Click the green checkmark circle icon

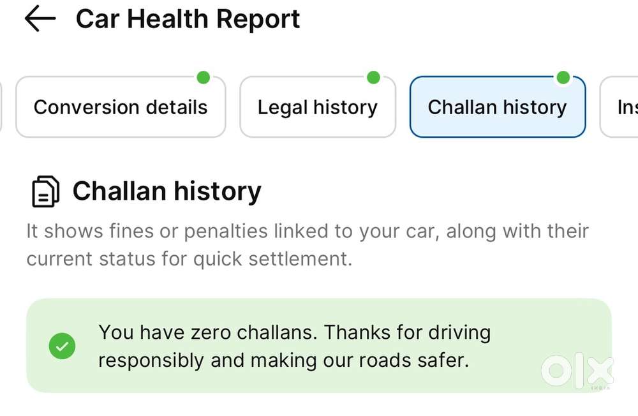pos(62,346)
